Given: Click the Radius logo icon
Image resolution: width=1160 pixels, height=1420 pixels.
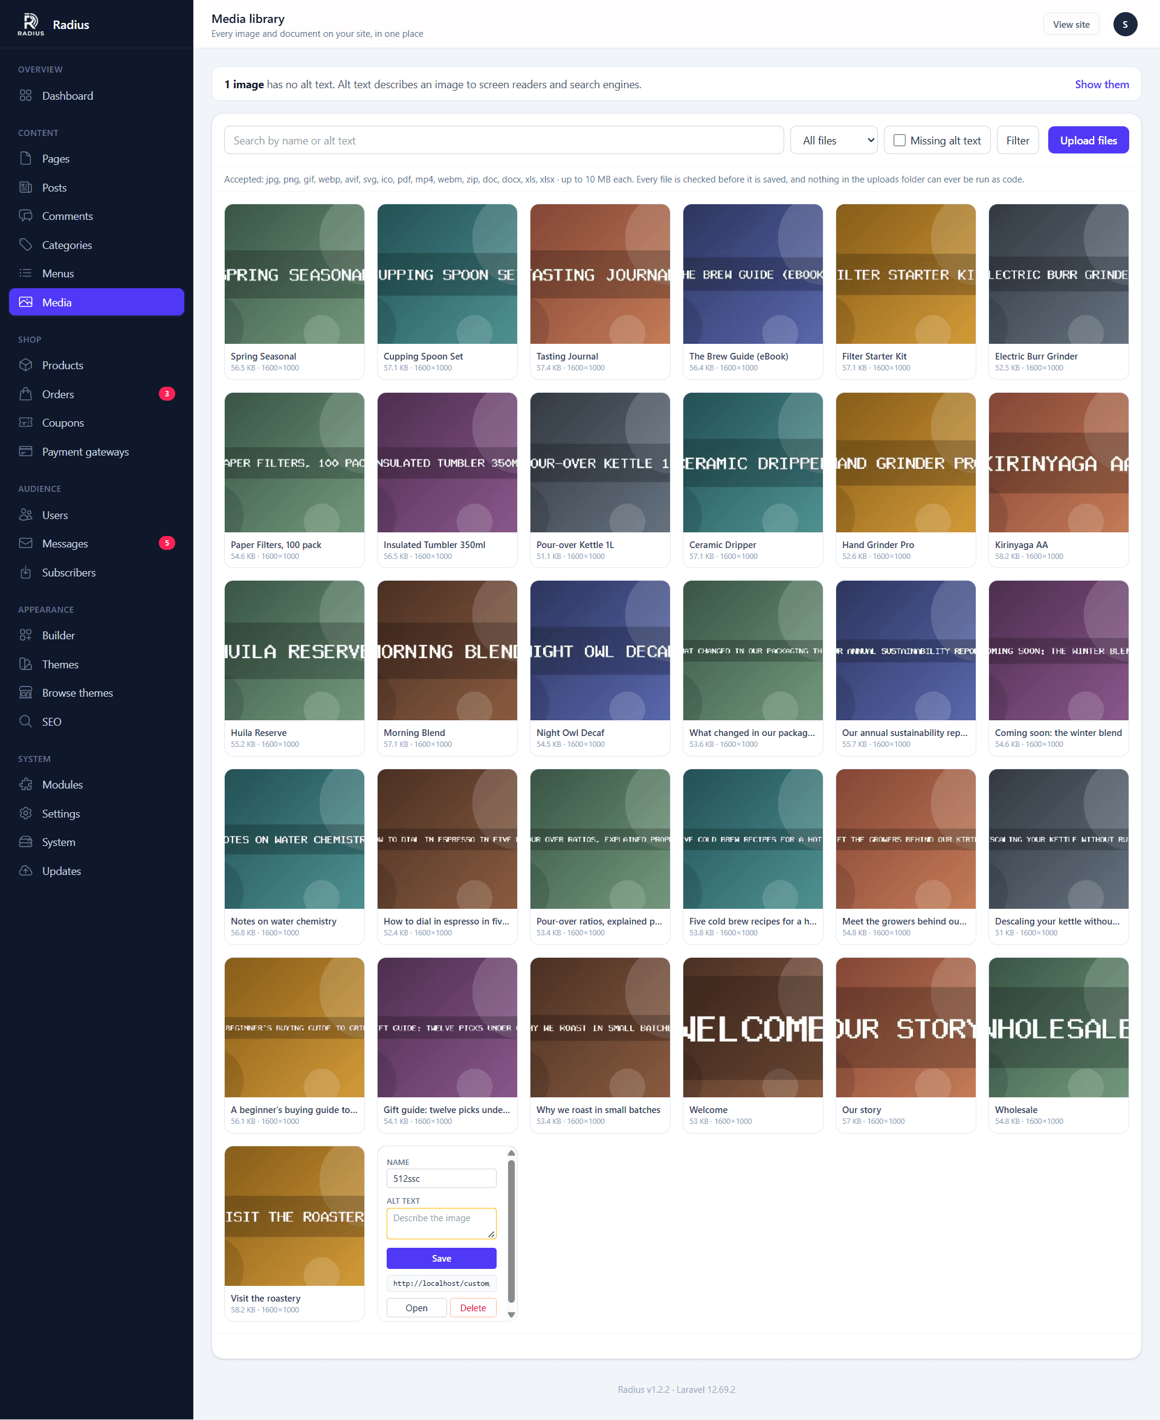Looking at the screenshot, I should click(x=31, y=24).
